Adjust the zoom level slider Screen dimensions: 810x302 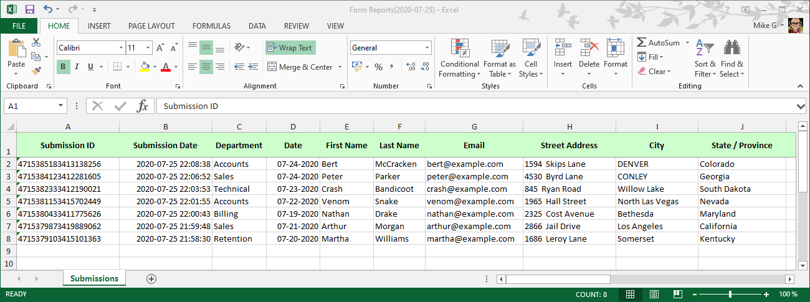730,294
